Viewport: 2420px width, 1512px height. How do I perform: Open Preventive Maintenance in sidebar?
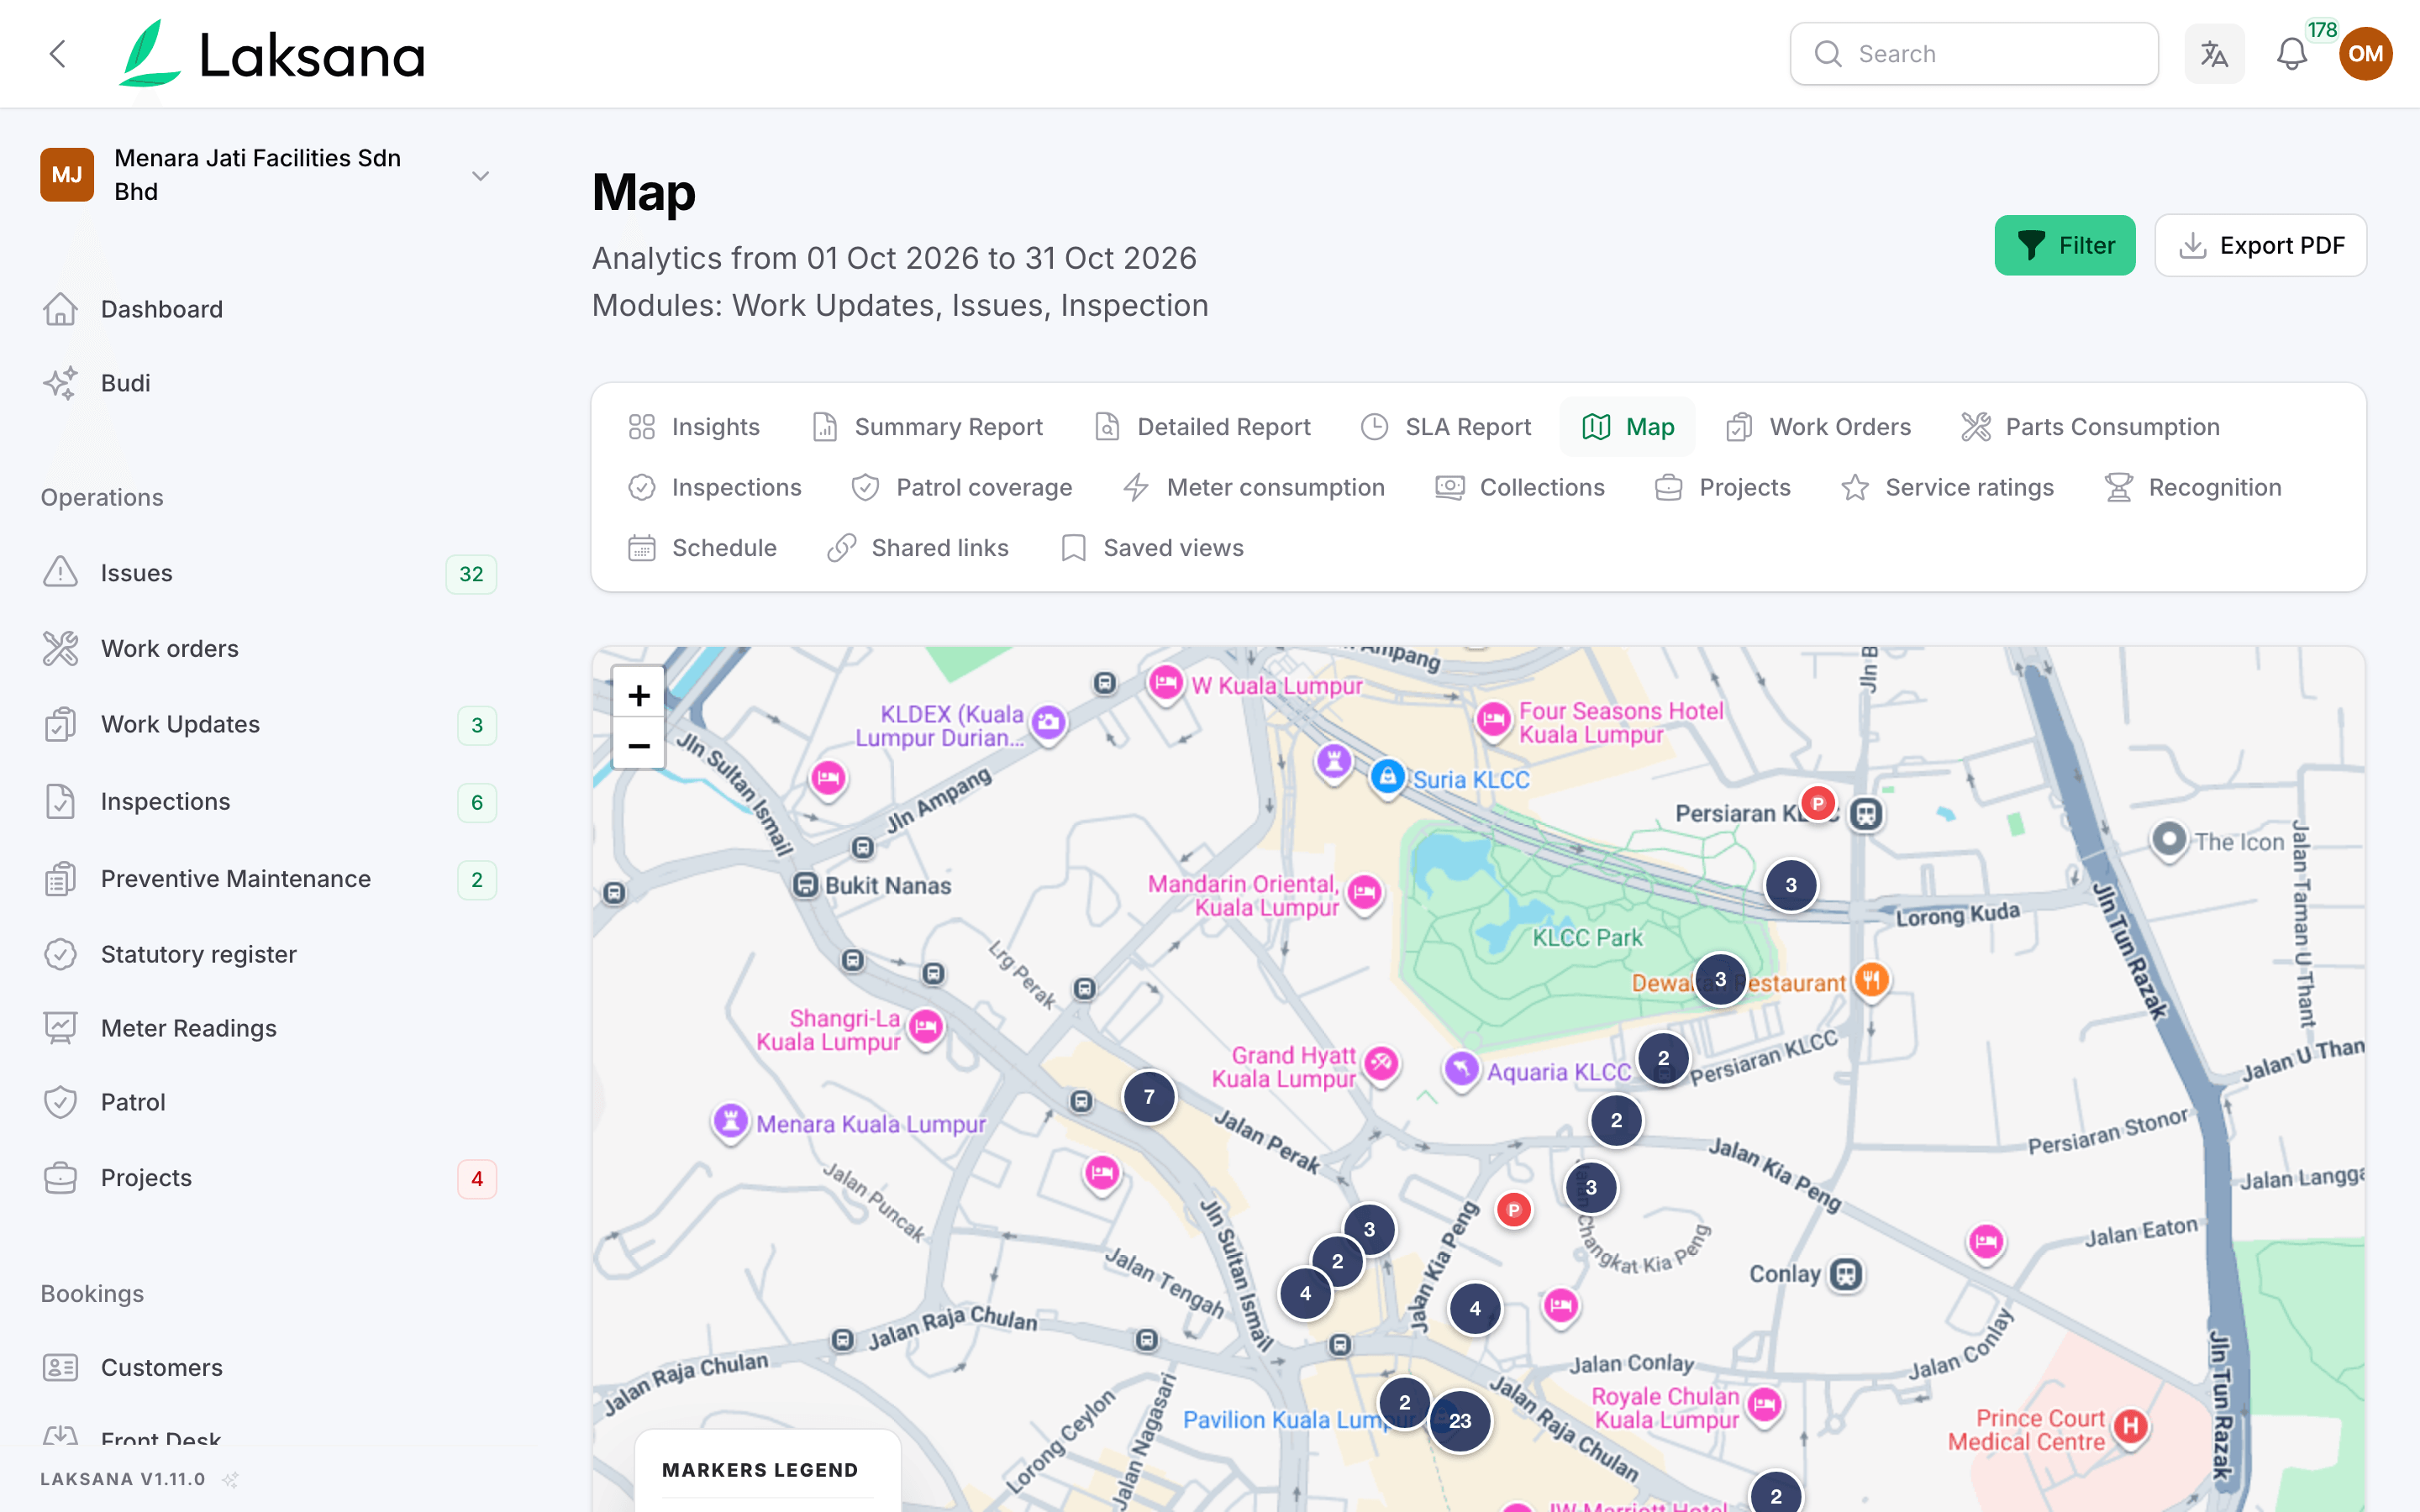[x=268, y=879]
